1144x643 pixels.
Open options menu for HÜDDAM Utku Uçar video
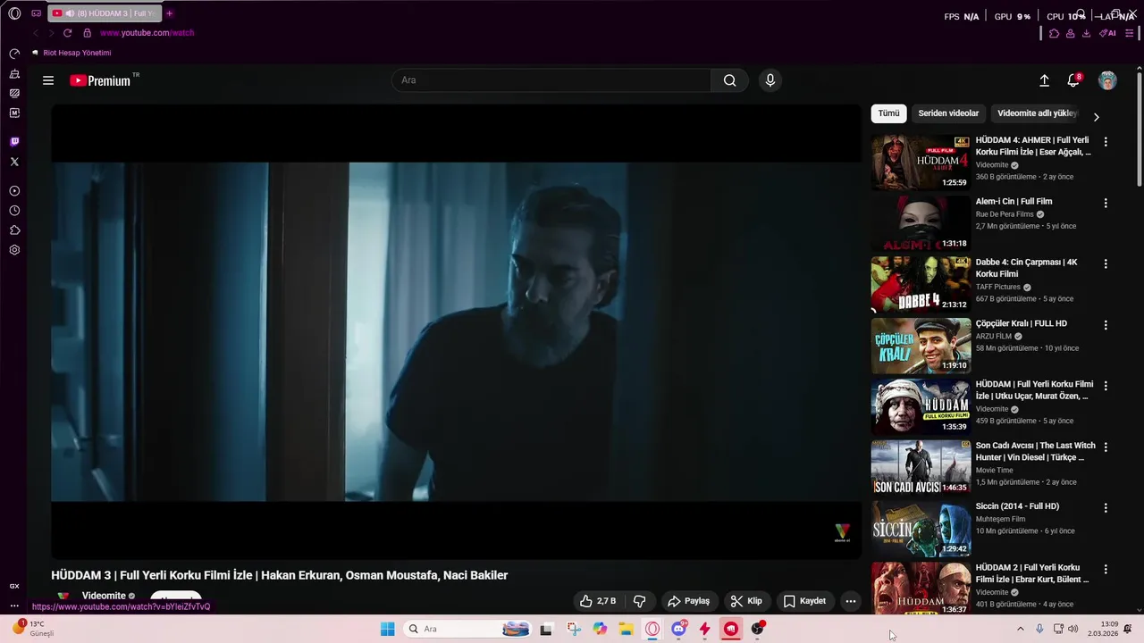click(x=1106, y=386)
